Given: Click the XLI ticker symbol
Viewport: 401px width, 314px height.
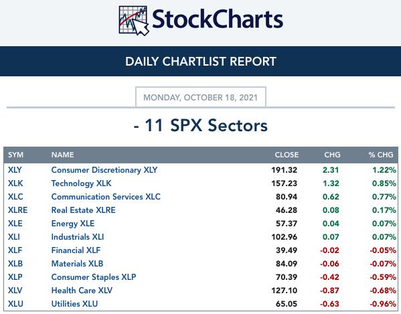Looking at the screenshot, I should [14, 237].
